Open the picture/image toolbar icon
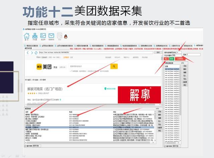Image resolution: width=214 pixels, height=158 pixels. pos(43,36)
